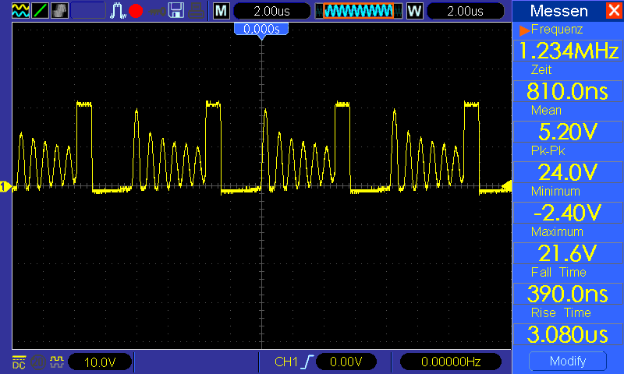This screenshot has width=624, height=374.
Task: Open the 10.0V vertical scale field
Action: coord(100,362)
